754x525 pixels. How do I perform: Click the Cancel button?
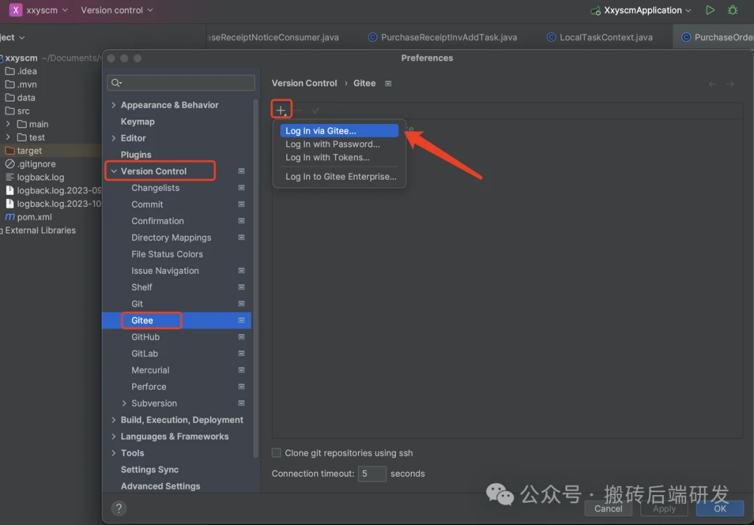pyautogui.click(x=608, y=509)
